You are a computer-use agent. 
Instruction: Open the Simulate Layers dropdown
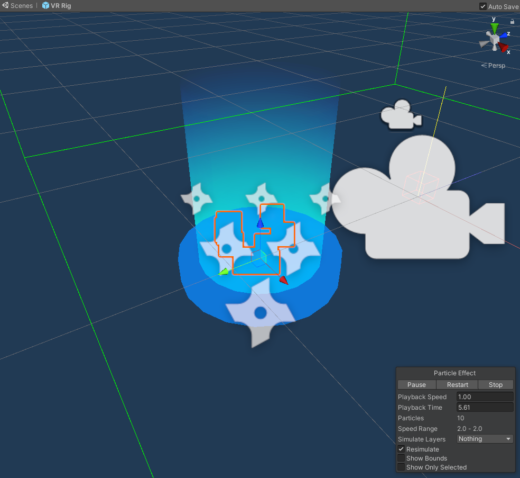(x=484, y=438)
